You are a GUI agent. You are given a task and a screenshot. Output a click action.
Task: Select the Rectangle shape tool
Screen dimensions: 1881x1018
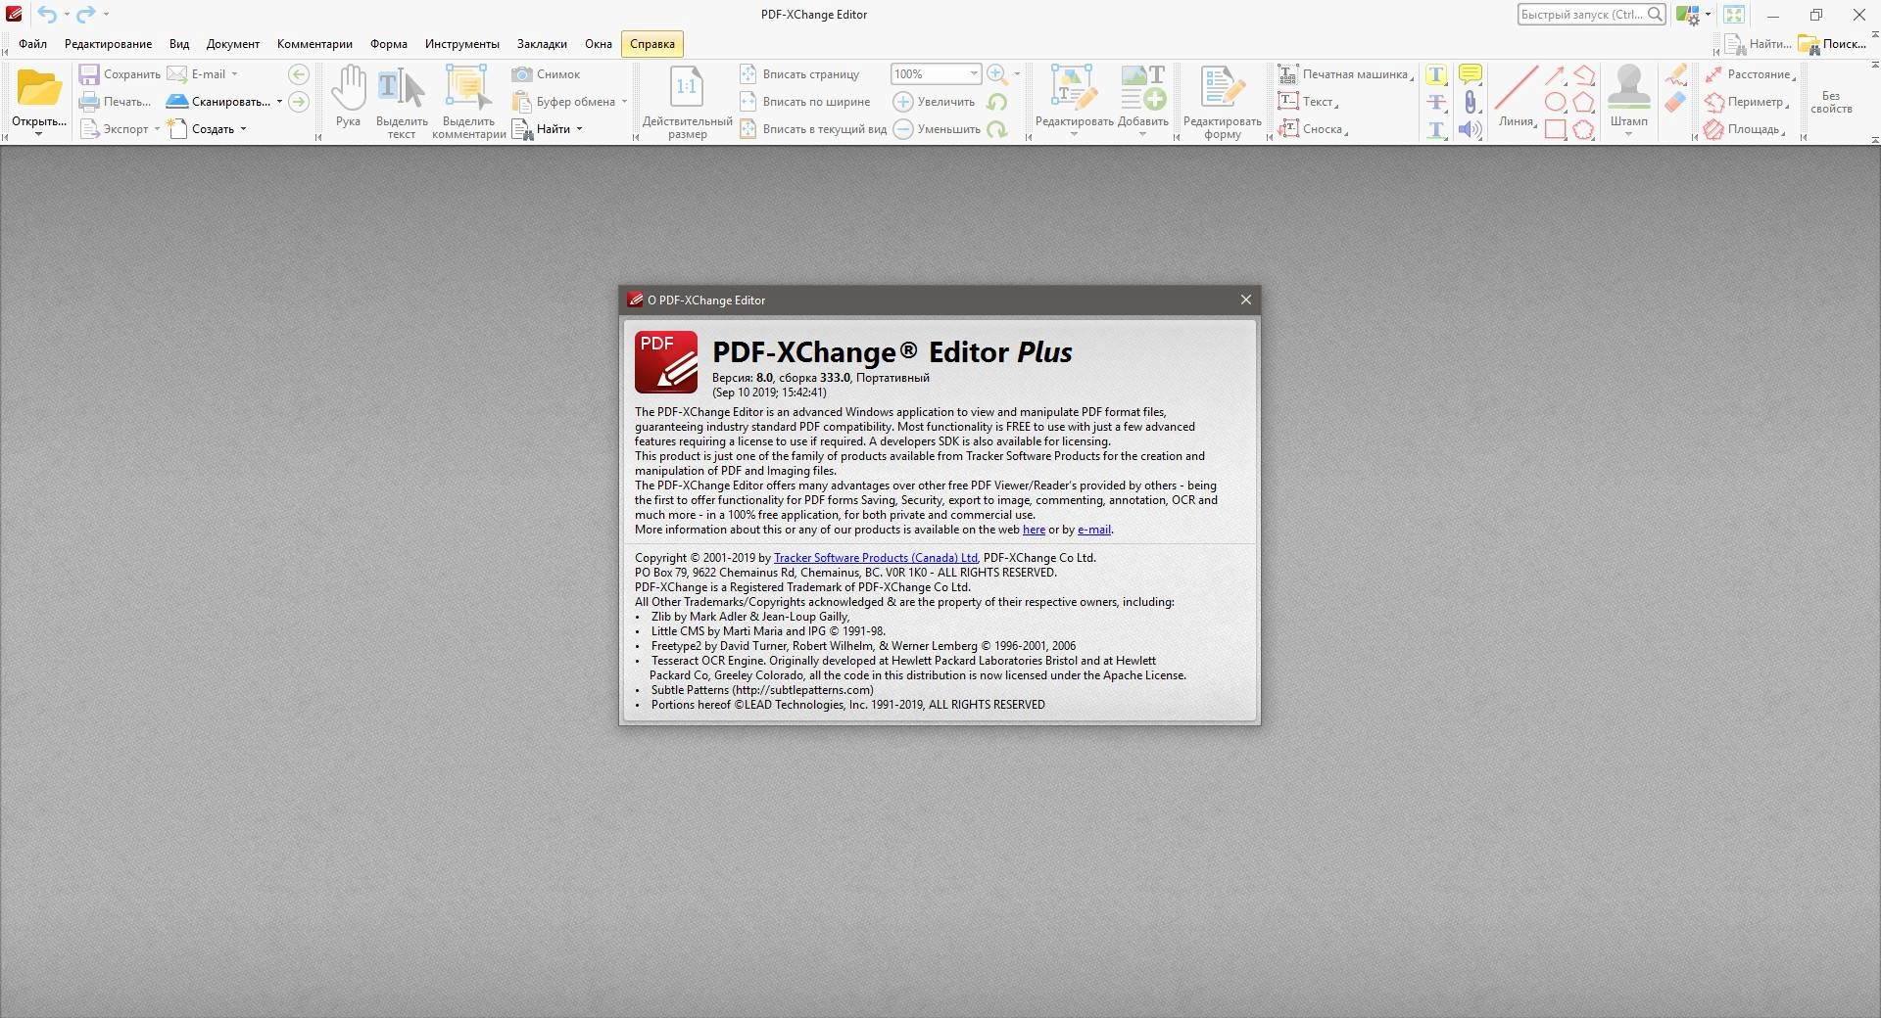coord(1555,129)
